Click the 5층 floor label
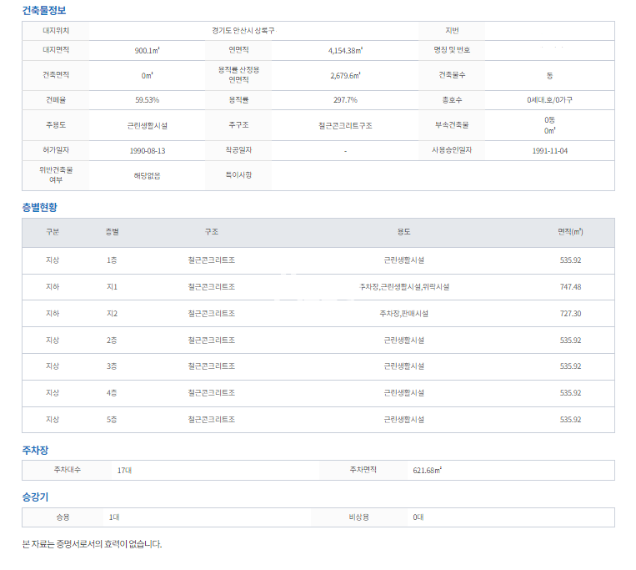 click(112, 420)
